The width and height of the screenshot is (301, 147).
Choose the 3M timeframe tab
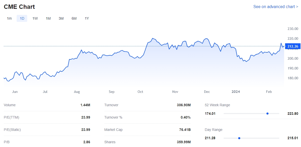pos(61,18)
